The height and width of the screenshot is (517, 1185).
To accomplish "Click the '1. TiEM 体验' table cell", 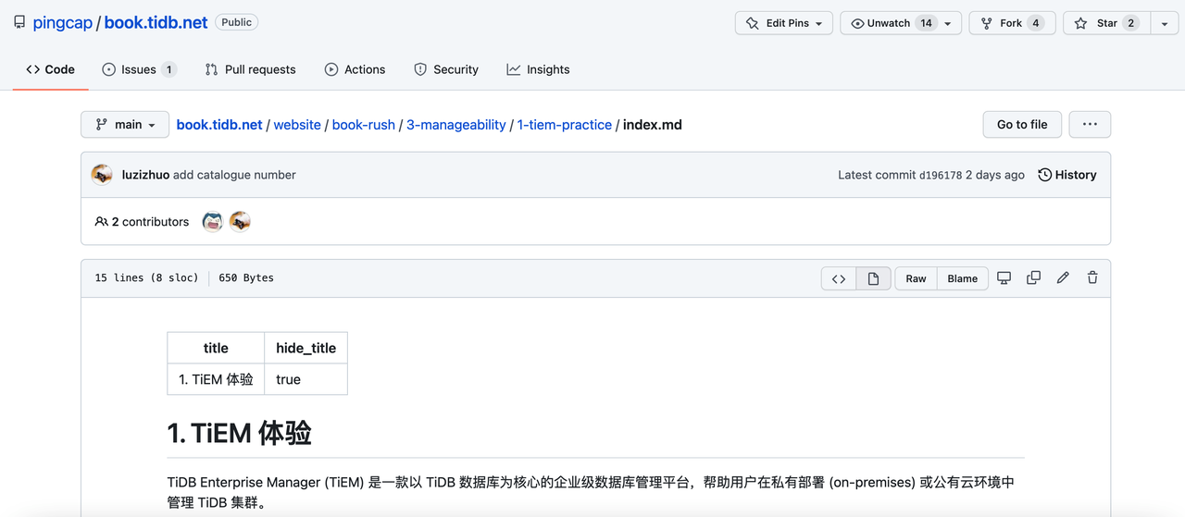I will pyautogui.click(x=216, y=379).
